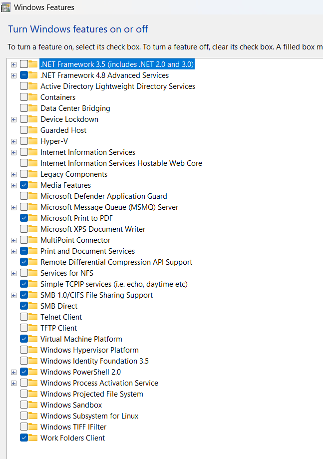Expand SMB 1.0/CIFS File Sharing Support
The image size is (323, 459).
pyautogui.click(x=13, y=295)
